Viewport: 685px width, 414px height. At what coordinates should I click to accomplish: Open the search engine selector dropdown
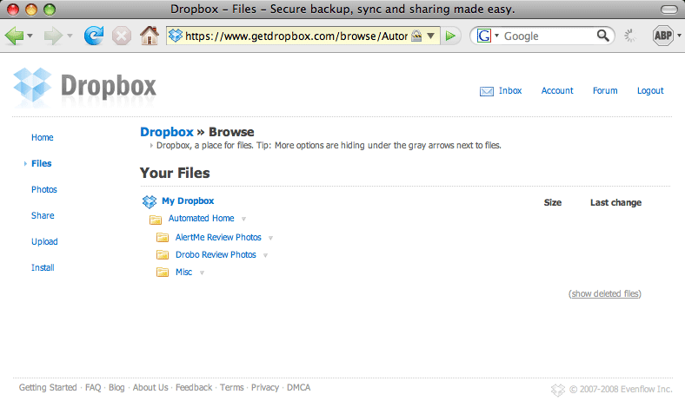(x=487, y=36)
